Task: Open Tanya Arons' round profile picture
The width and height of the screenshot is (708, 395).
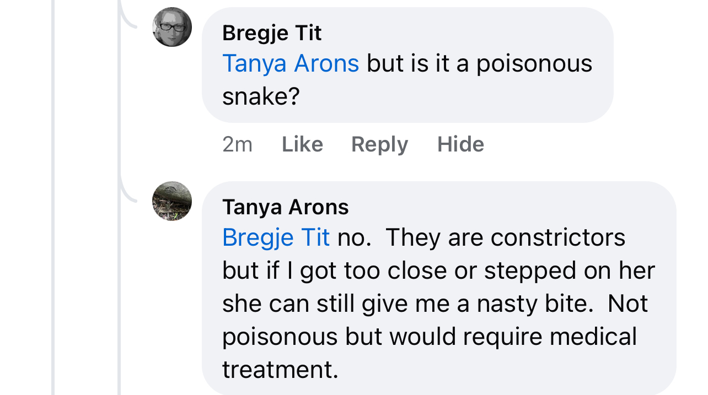Action: click(x=172, y=201)
